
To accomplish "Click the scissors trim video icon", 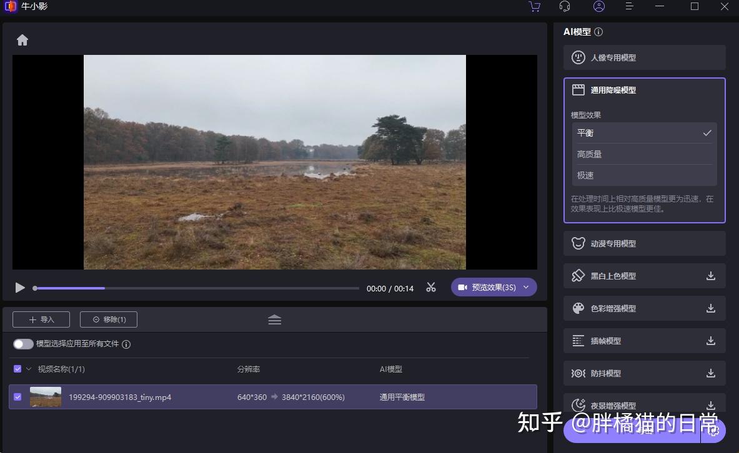I will tap(431, 287).
